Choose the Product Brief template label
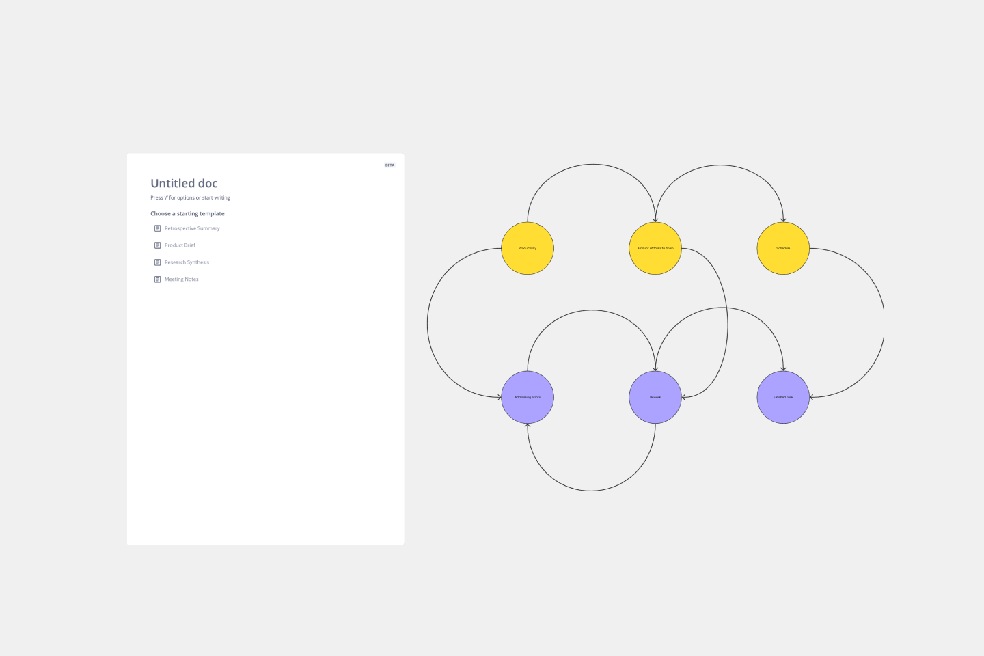 [x=180, y=245]
